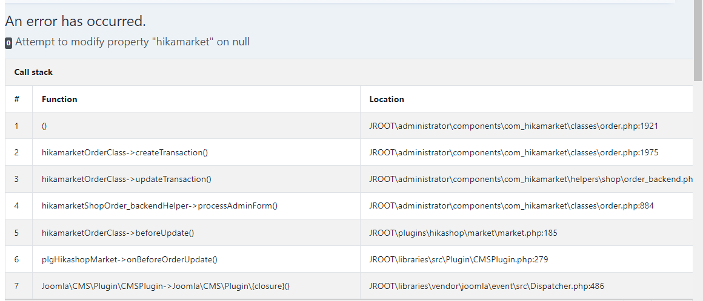Select the updateTransaction() function cell
Viewport: 703px width, 301px height.
click(127, 179)
